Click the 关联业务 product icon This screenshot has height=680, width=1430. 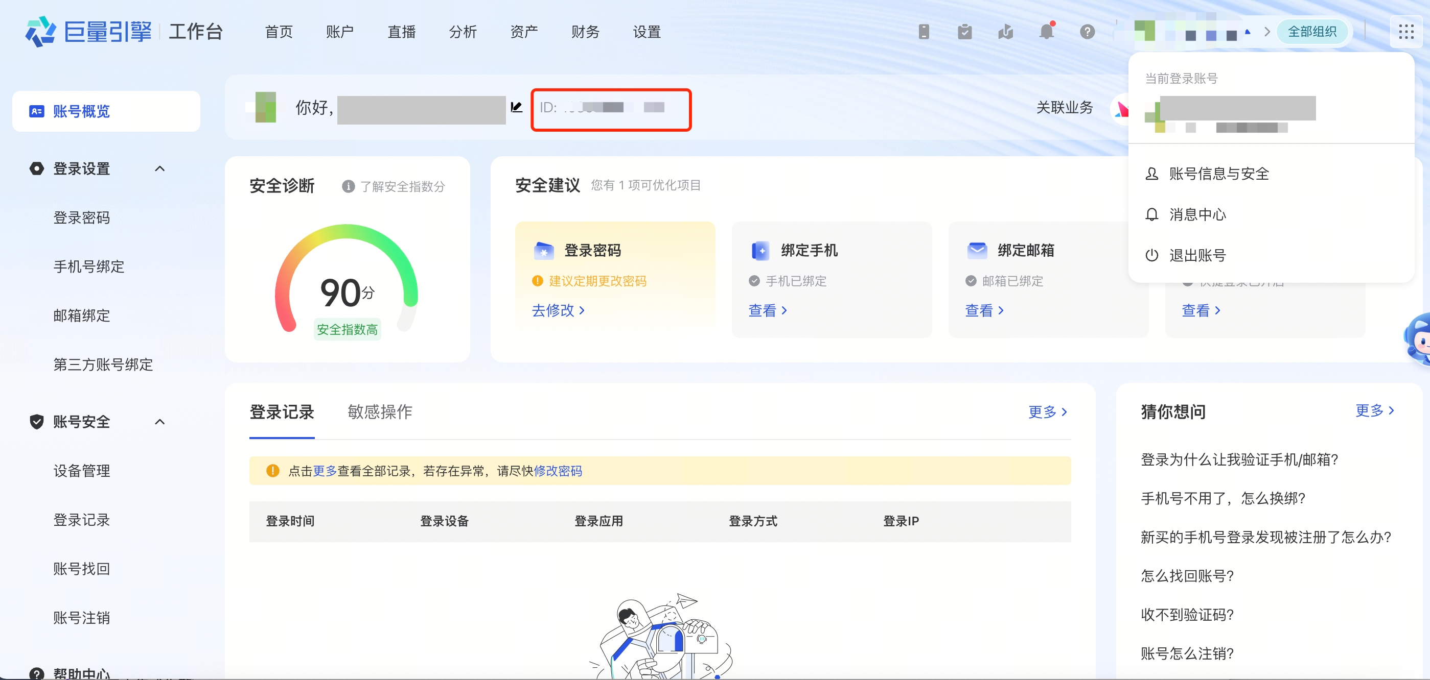(x=1121, y=109)
